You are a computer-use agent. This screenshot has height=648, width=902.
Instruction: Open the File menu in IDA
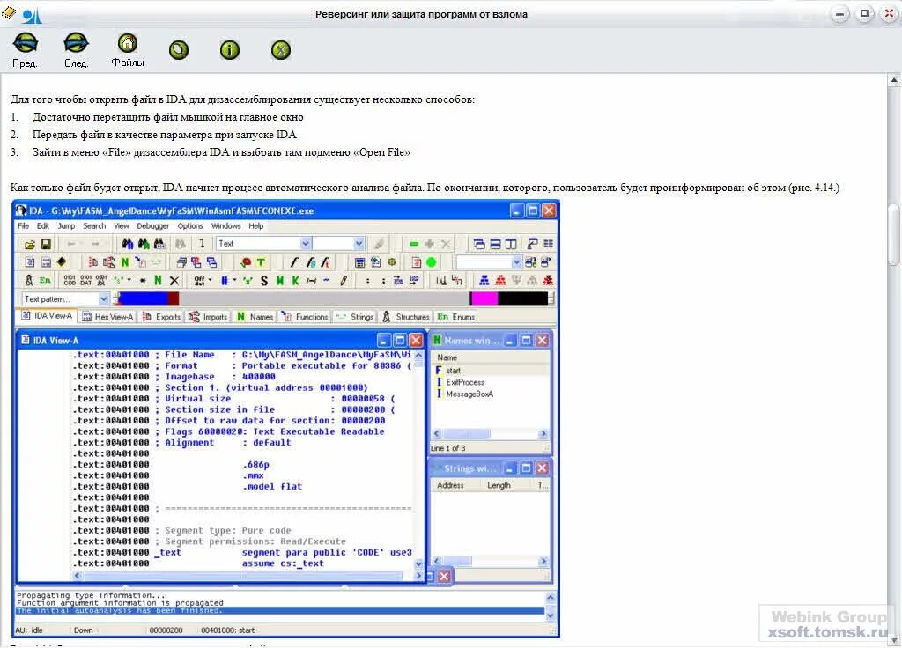coord(23,226)
